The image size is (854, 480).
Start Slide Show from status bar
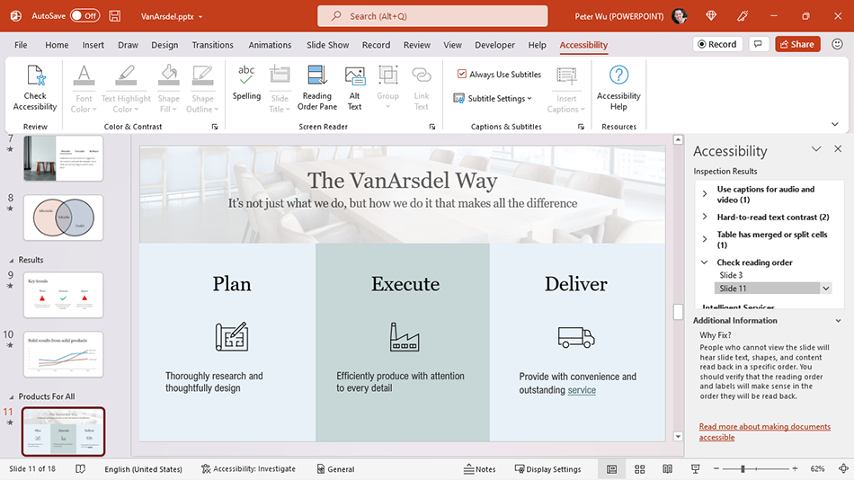pos(696,468)
